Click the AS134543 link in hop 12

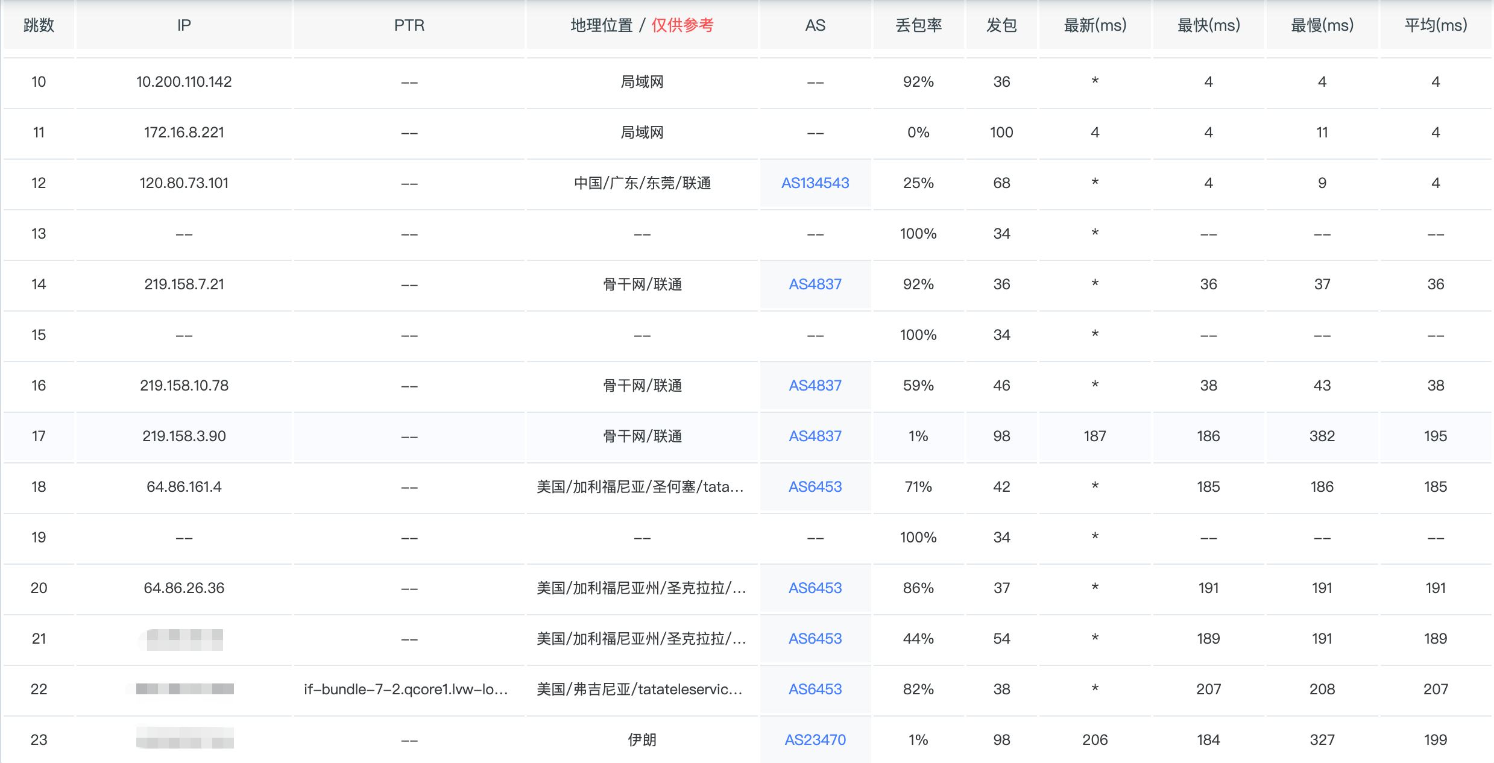[x=815, y=183]
